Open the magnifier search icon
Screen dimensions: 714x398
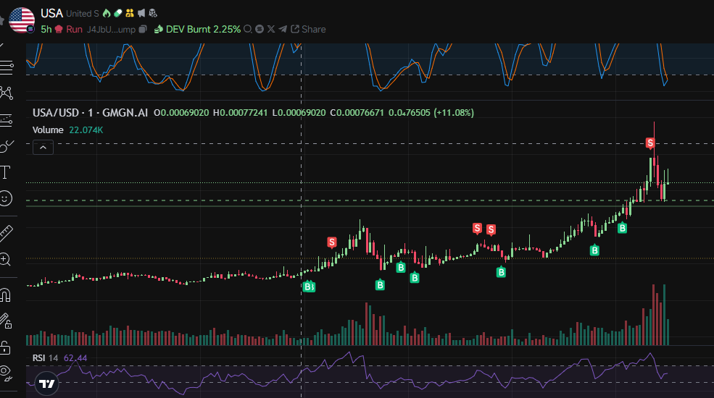click(248, 29)
